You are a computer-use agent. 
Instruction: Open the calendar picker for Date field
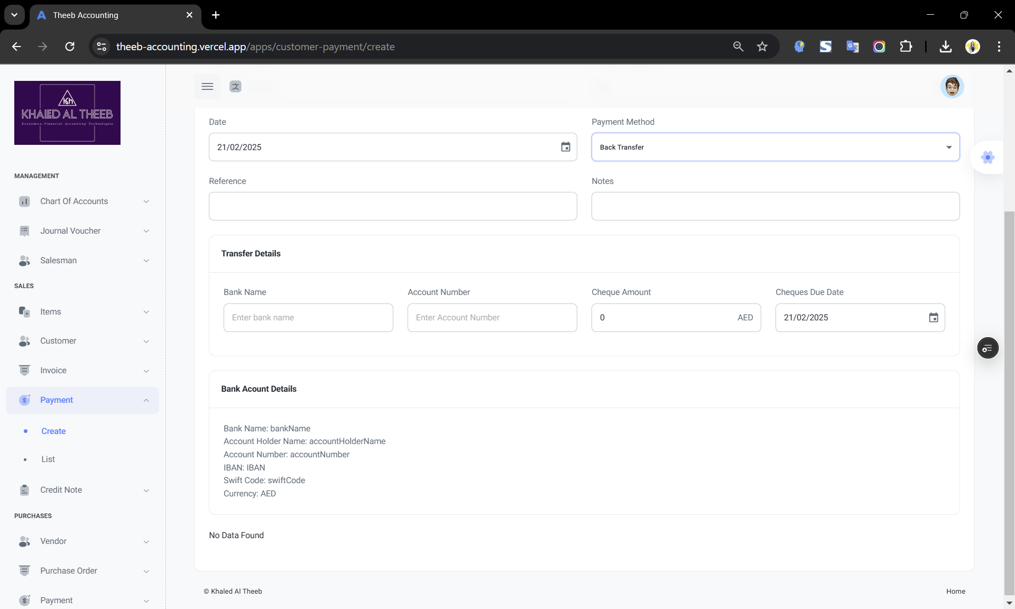click(566, 147)
